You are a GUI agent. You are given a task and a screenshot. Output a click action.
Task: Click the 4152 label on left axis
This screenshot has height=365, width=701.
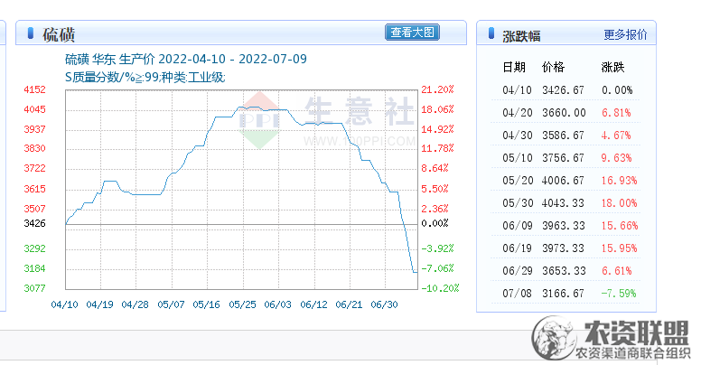(x=34, y=89)
